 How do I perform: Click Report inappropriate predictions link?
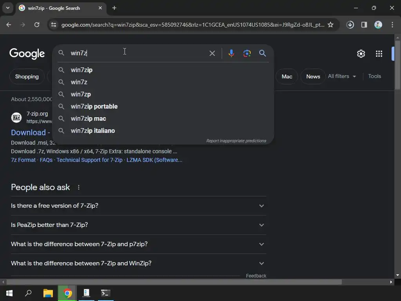(236, 141)
